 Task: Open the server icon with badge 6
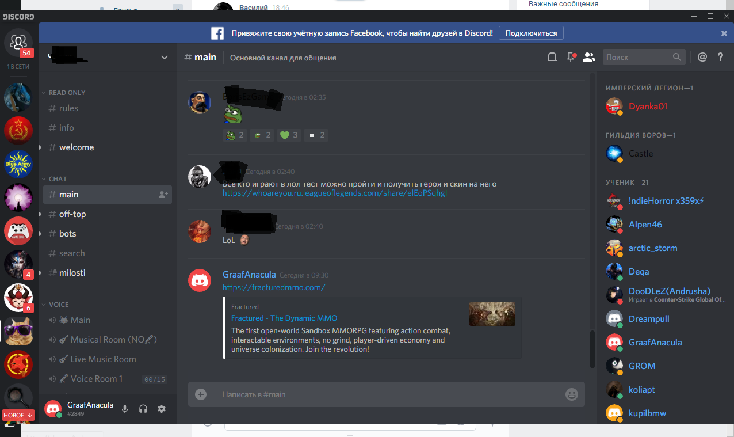pyautogui.click(x=18, y=298)
